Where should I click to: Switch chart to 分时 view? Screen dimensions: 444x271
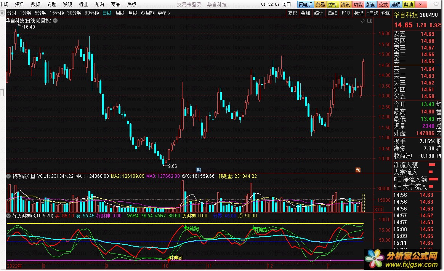[x=11, y=13]
